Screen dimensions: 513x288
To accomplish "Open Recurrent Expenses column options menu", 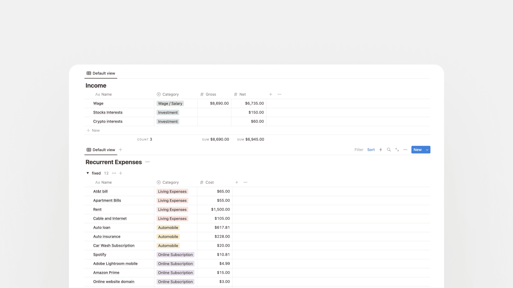I will coord(246,182).
